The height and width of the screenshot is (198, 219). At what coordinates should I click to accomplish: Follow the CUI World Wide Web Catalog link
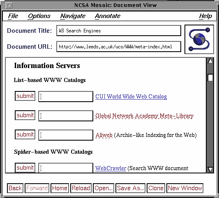(131, 96)
